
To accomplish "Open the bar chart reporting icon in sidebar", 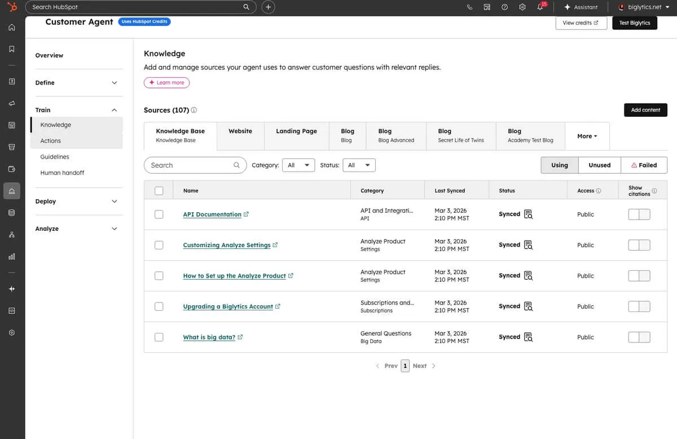I will [x=12, y=256].
